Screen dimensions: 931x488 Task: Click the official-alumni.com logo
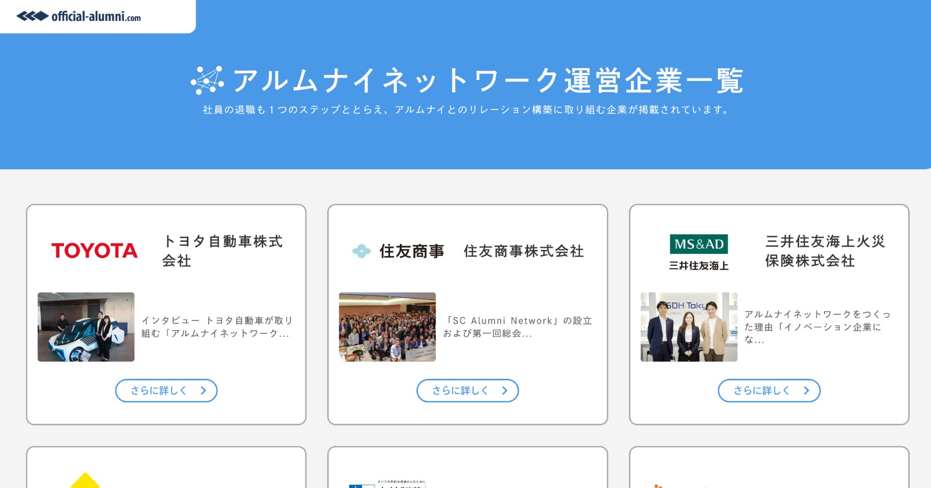click(79, 16)
